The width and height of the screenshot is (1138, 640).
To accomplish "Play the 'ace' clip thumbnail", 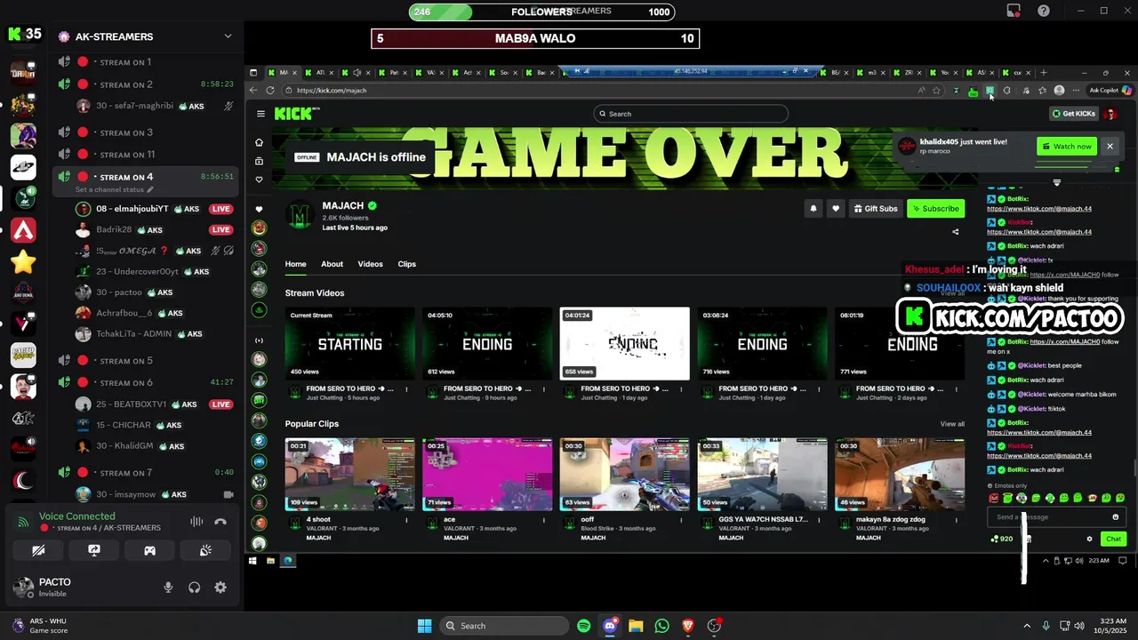I will click(487, 474).
